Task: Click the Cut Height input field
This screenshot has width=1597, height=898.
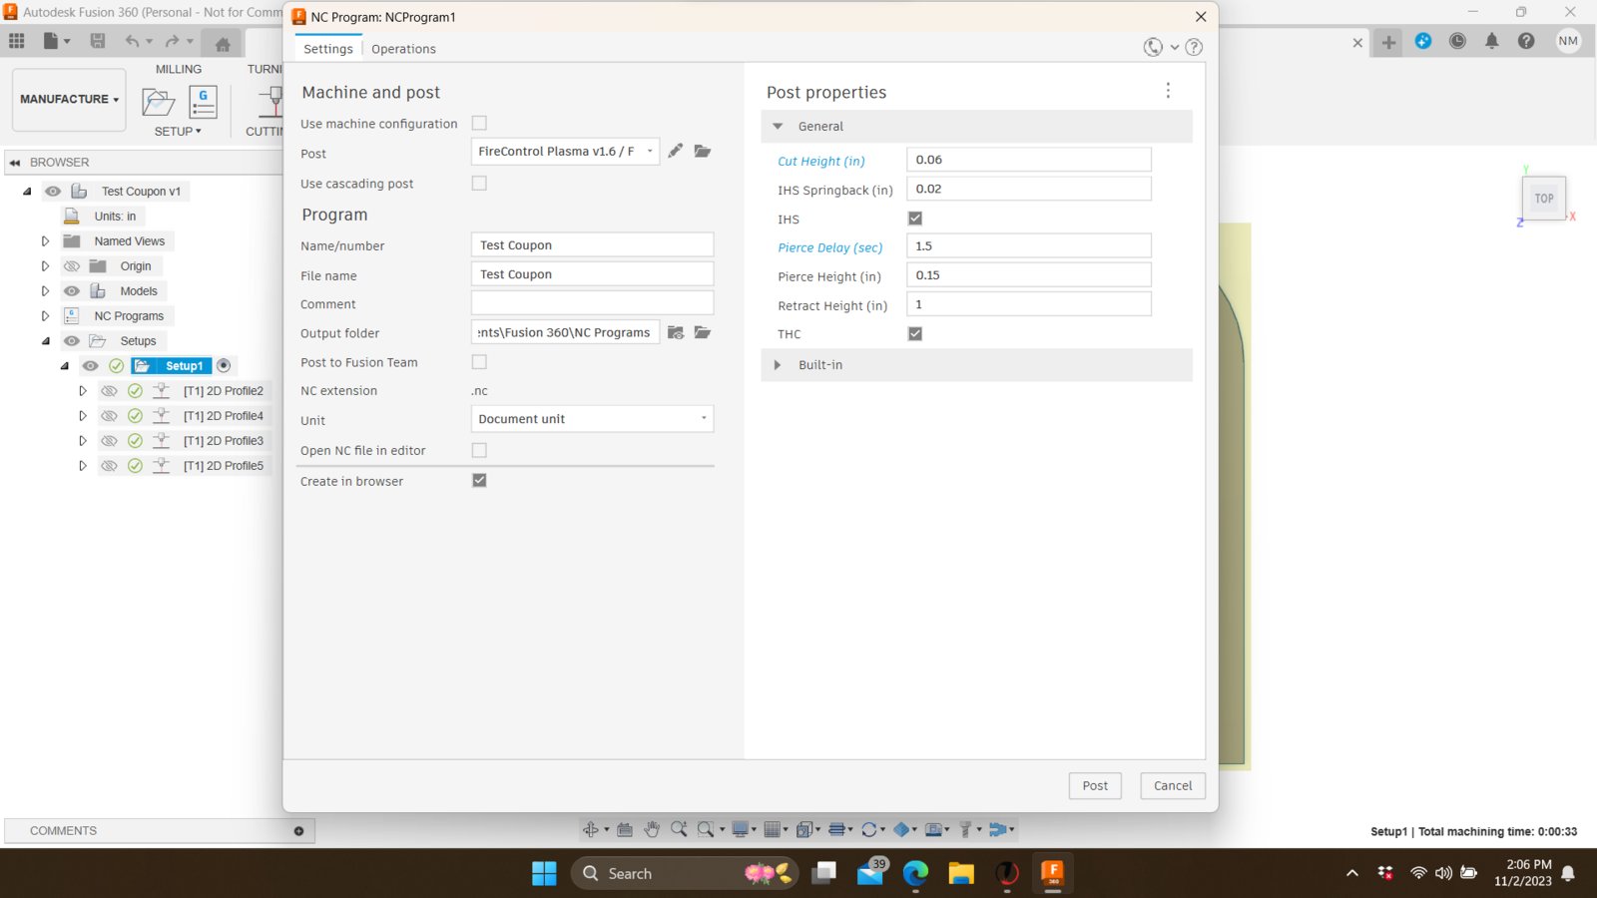Action: click(1029, 160)
